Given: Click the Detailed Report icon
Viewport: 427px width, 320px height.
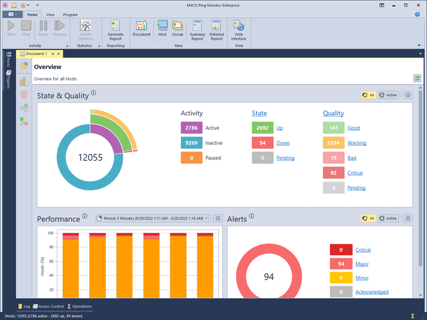Looking at the screenshot, I should pos(216,29).
